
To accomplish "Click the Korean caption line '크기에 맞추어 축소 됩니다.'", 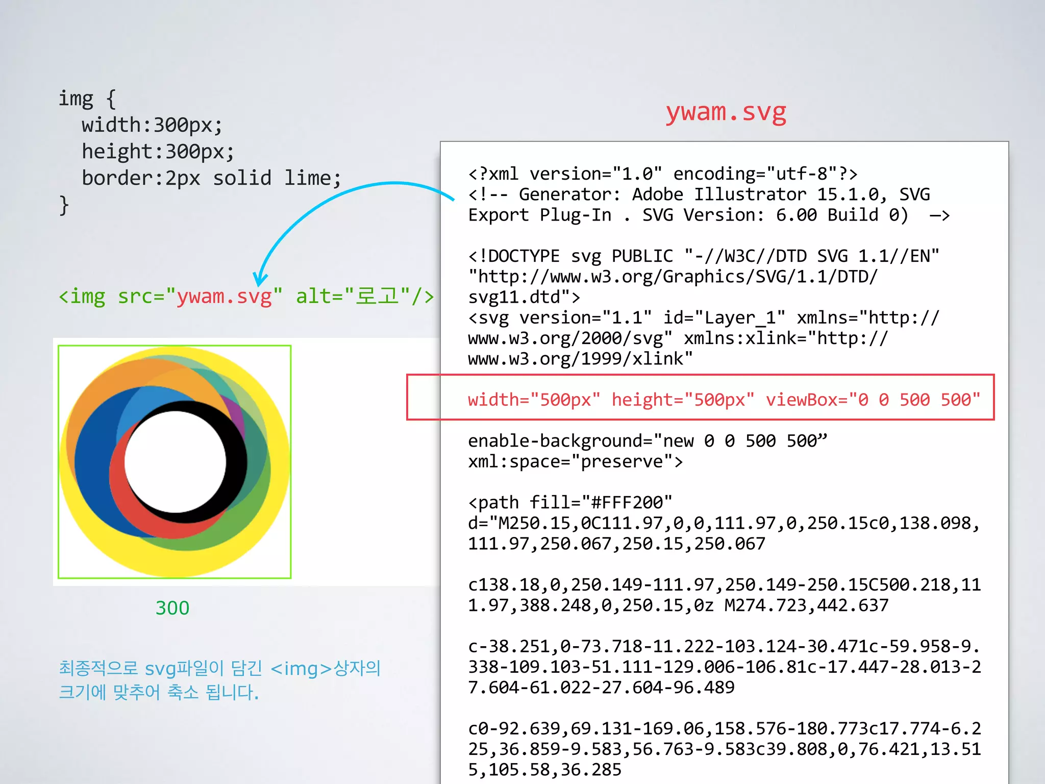I will 159,692.
